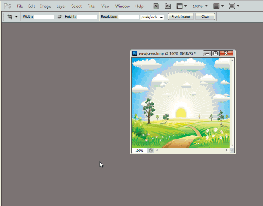263x206 pixels.
Task: Expand the zoom level 100% dropdown
Action: (200, 6)
